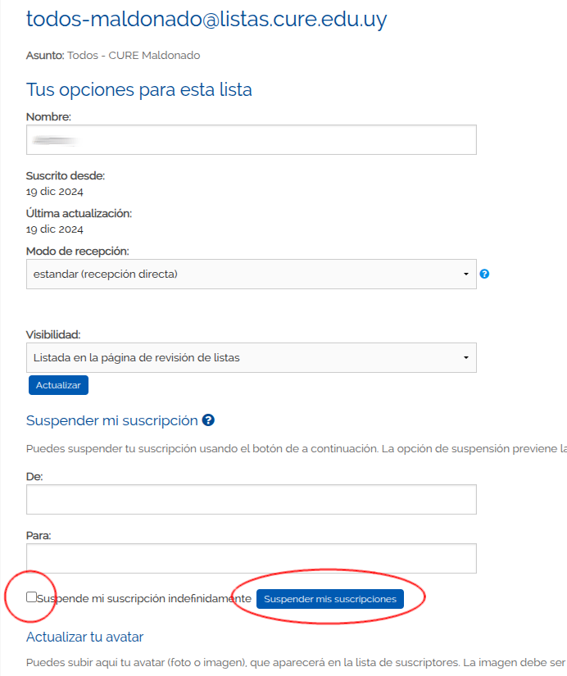Click Suspender mis suscripciones button
The image size is (567, 676).
(x=329, y=599)
